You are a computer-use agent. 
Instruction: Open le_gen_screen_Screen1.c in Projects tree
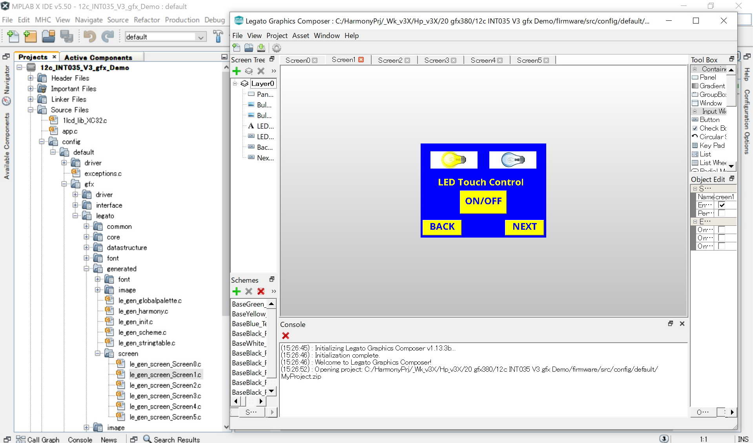pos(165,375)
